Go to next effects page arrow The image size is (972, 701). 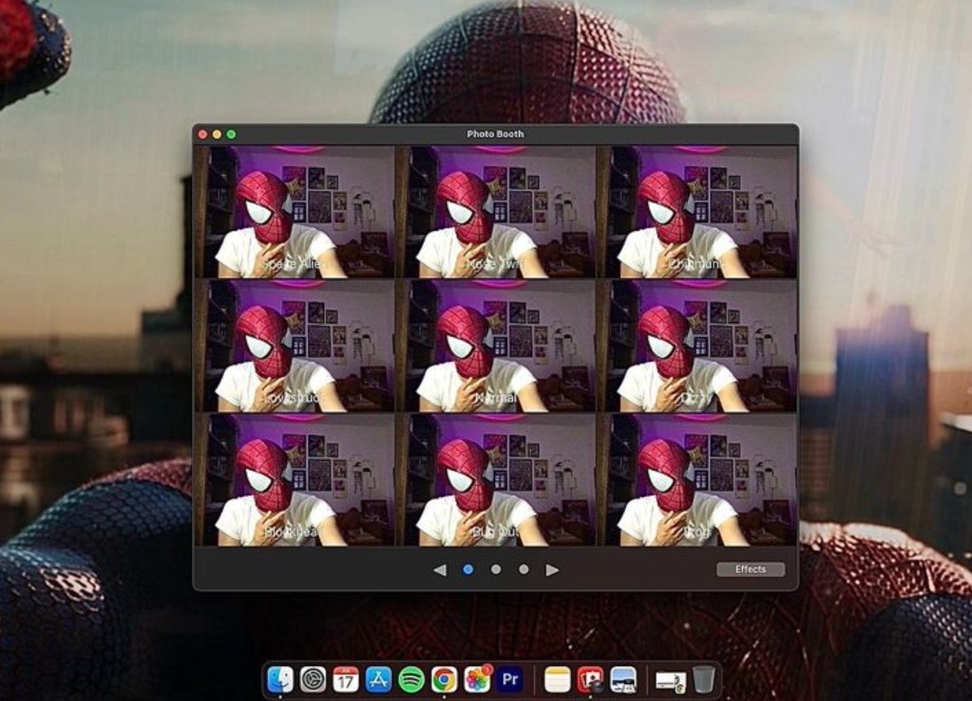(x=552, y=570)
